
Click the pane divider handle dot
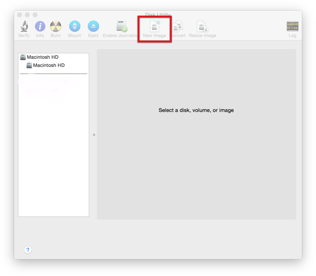[94, 135]
